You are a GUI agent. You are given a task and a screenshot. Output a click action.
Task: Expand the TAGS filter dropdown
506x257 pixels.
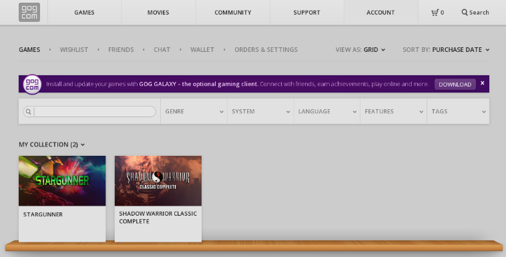[458, 111]
